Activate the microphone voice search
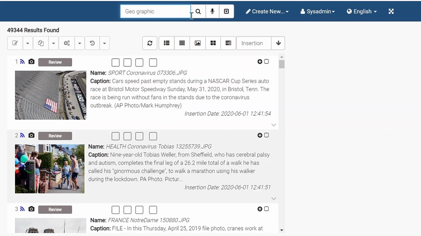This screenshot has height=236, width=421. [212, 11]
